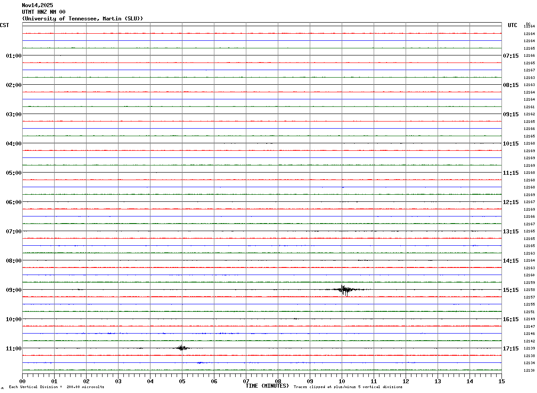Click the 06 minute axis tick label

click(x=214, y=381)
